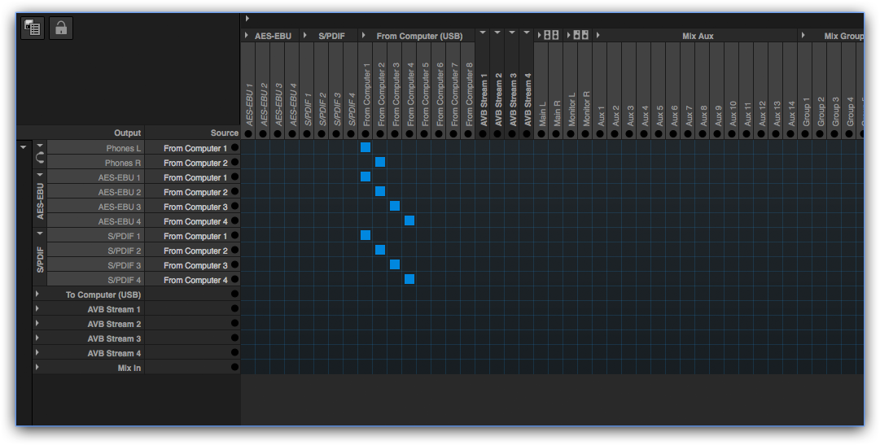This screenshot has height=445, width=880.
Task: Toggle S/PDIF 4 to From Computer 4 routing
Action: click(x=409, y=279)
